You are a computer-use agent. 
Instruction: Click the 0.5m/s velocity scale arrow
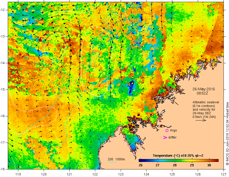(201, 120)
